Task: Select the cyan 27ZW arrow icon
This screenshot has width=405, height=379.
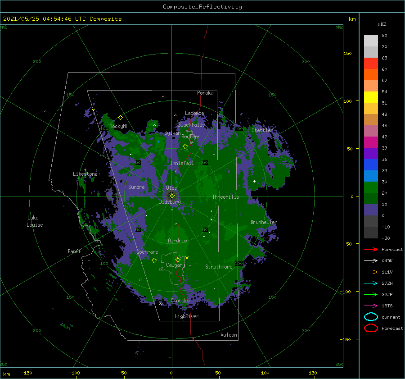Action: tap(371, 283)
